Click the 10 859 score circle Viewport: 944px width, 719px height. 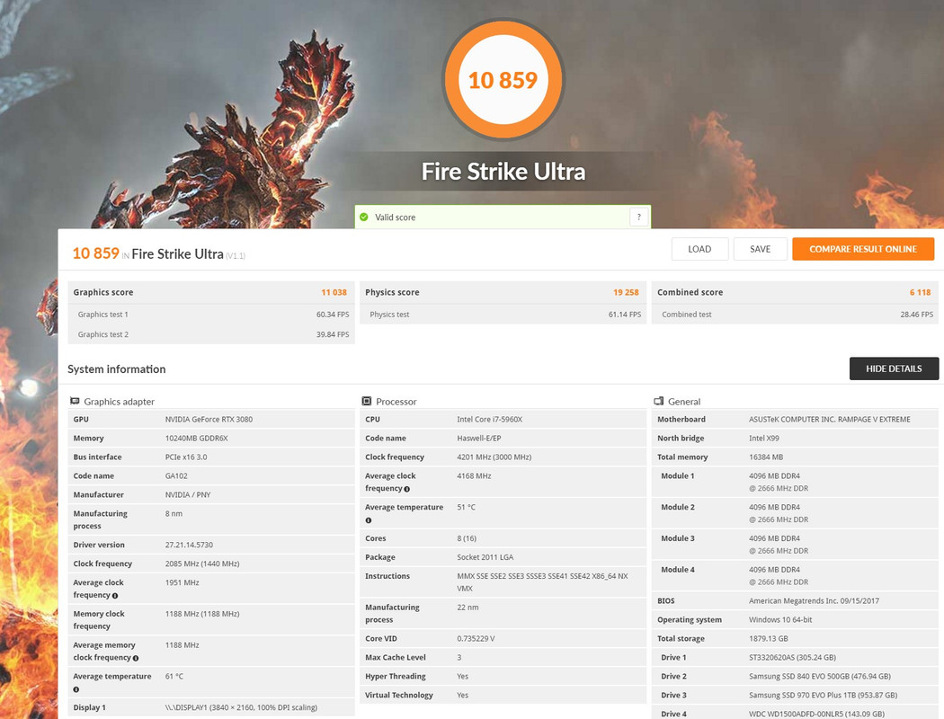pos(503,79)
